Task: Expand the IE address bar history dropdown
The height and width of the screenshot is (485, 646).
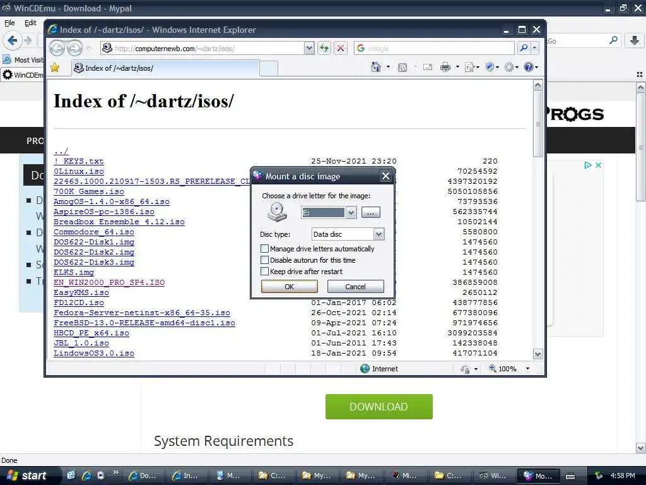Action: coord(309,48)
